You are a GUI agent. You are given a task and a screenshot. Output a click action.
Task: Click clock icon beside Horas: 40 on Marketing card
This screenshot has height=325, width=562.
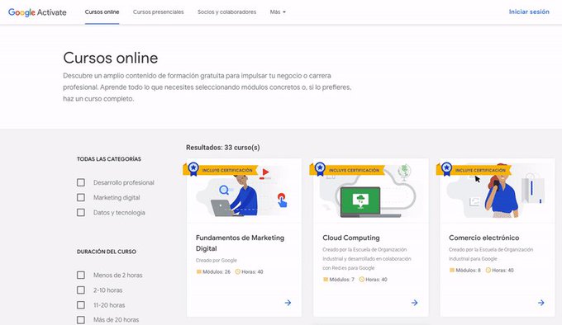coord(238,271)
